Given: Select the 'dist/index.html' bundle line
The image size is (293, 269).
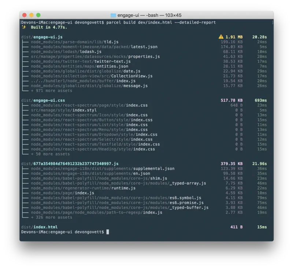Looking at the screenshot, I should point(40,227).
